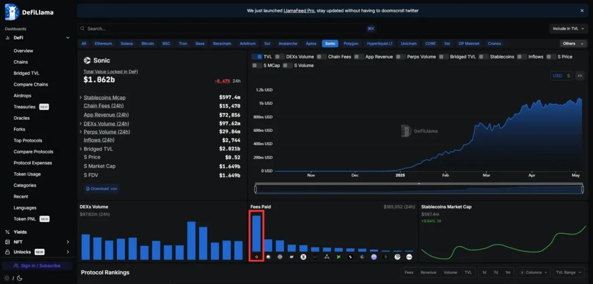This screenshot has height=284, width=593.
Task: Click the Stablecoins Market Cap line chart
Action: pyautogui.click(x=504, y=242)
